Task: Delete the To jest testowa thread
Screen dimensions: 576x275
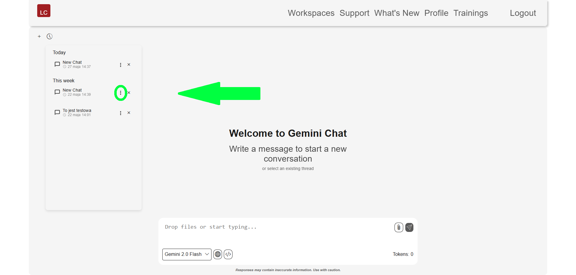Action: (129, 113)
